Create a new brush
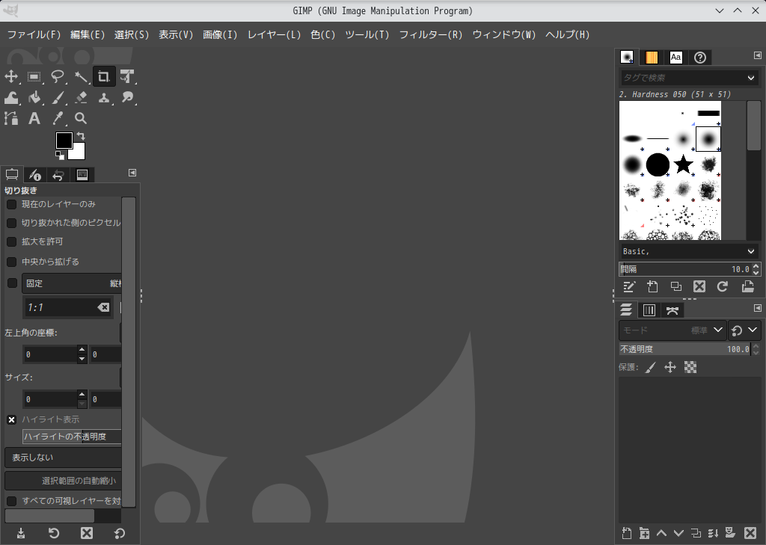The width and height of the screenshot is (766, 545). tap(652, 286)
